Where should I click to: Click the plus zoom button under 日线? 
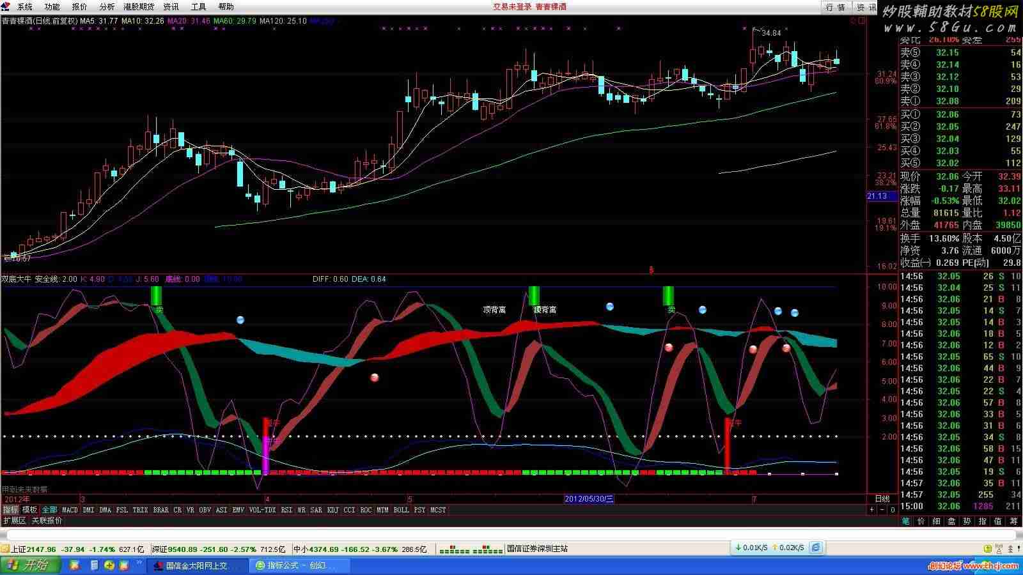(x=871, y=510)
